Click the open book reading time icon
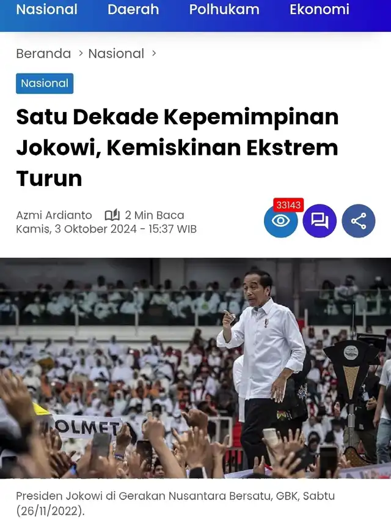The image size is (391, 522). tap(112, 215)
